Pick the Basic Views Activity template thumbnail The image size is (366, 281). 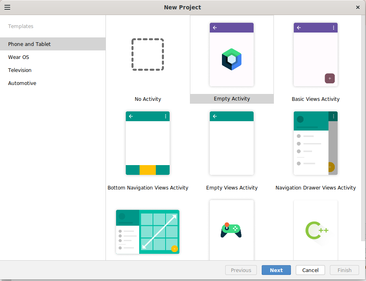pos(315,54)
